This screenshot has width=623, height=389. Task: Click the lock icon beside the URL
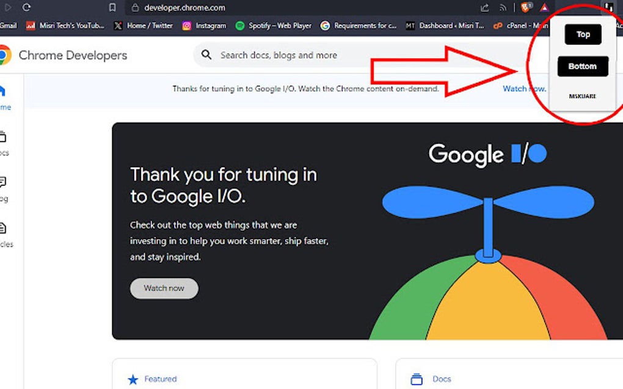point(135,7)
